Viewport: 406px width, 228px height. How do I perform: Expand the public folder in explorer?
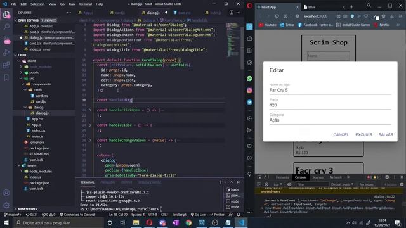click(34, 73)
